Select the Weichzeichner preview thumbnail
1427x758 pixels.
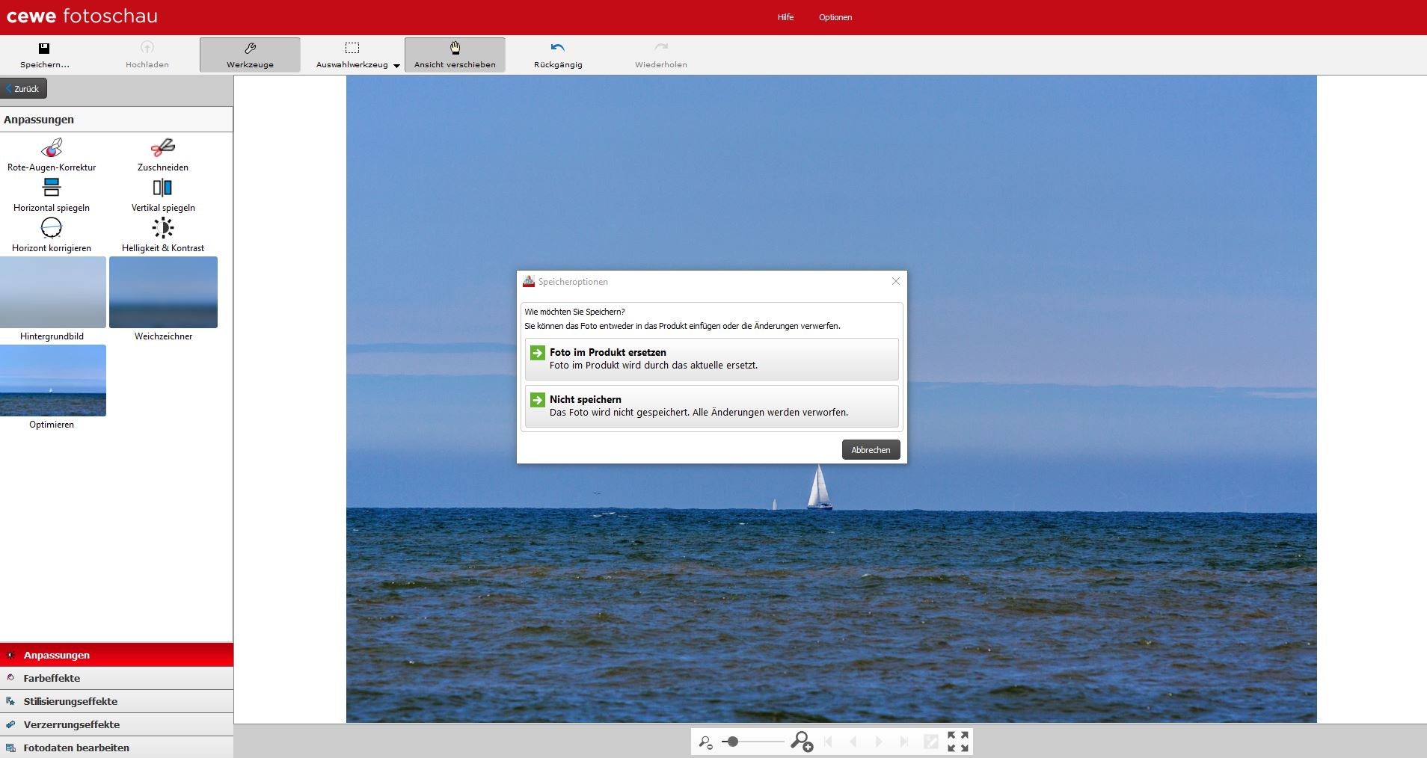pyautogui.click(x=163, y=293)
